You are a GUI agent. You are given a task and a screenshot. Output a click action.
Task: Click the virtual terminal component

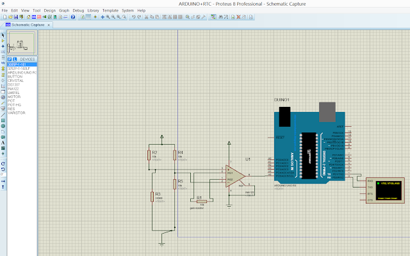click(x=385, y=191)
